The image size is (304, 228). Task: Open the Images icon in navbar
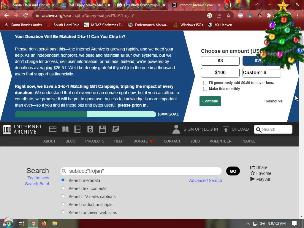click(x=115, y=129)
